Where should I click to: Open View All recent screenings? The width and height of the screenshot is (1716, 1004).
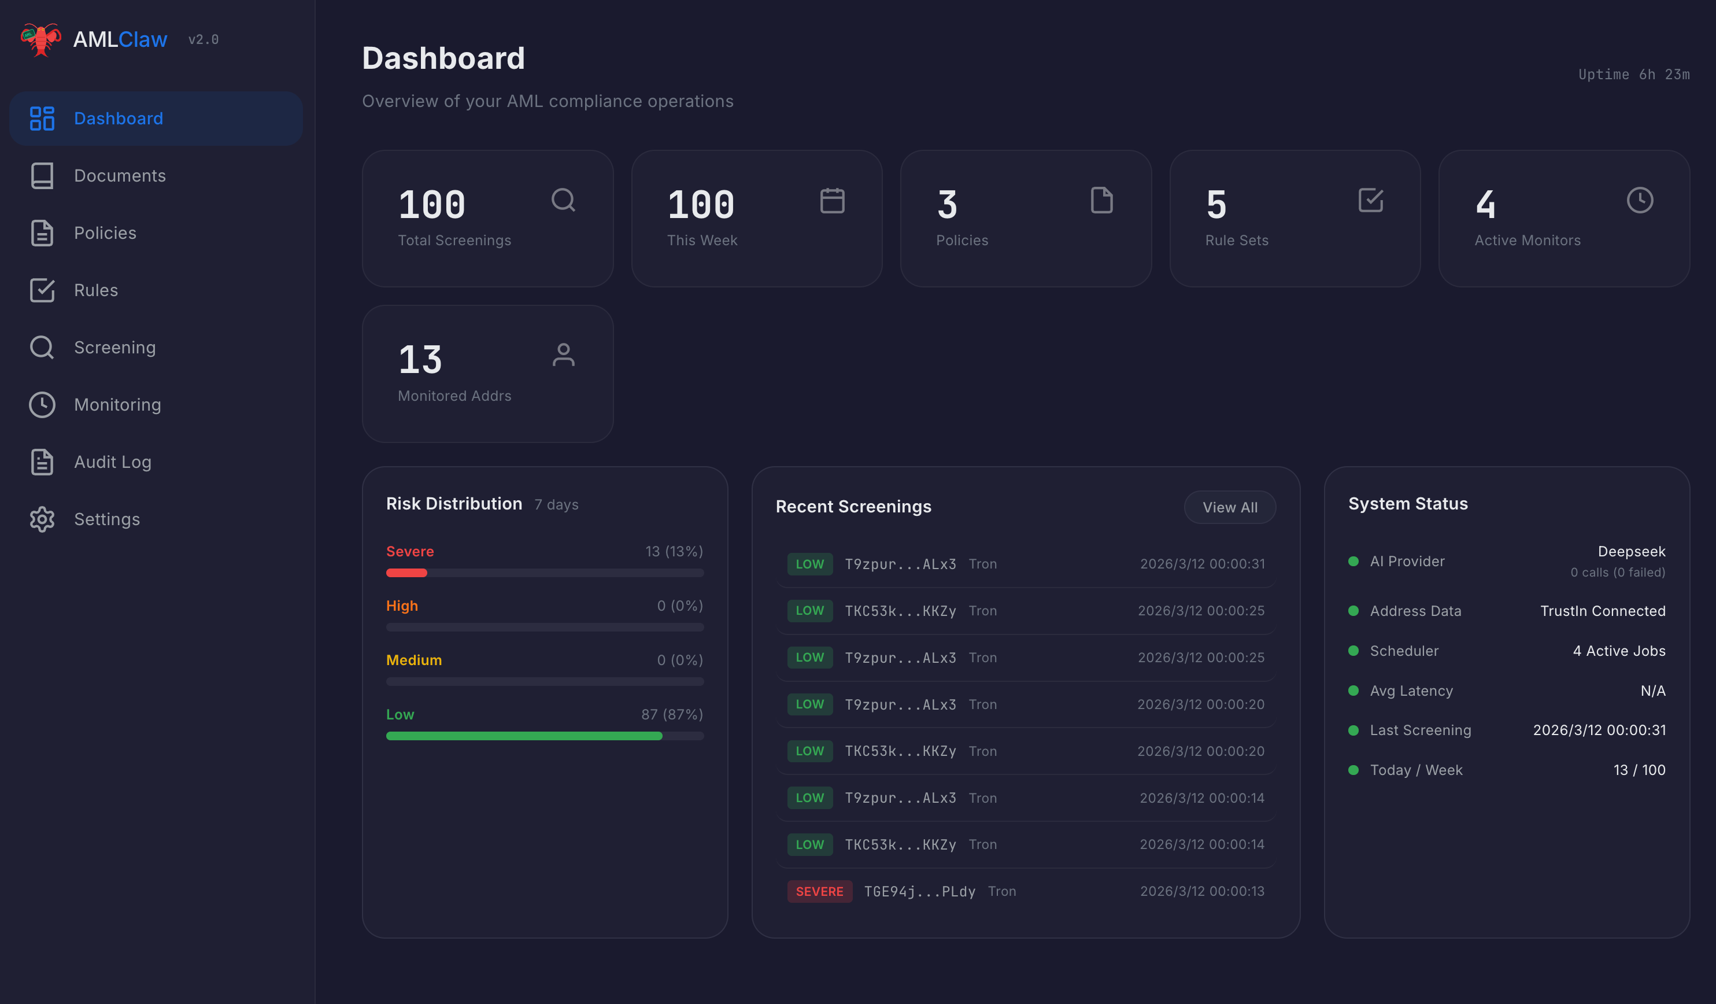[1229, 507]
